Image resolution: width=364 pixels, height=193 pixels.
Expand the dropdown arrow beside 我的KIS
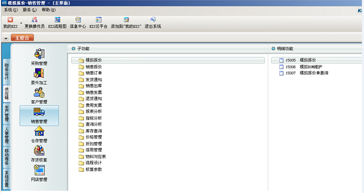pos(21,23)
